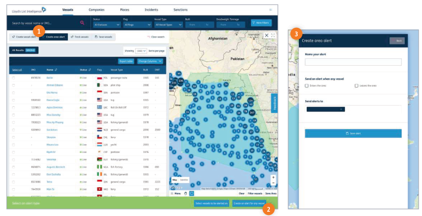This screenshot has width=422, height=216.
Task: Enable 'Leaves the area' checkbox
Action: [x=356, y=86]
